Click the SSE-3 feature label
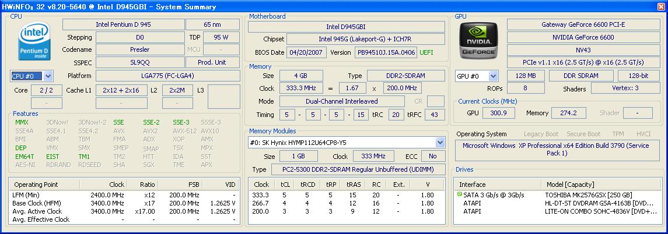 pyautogui.click(x=181, y=122)
